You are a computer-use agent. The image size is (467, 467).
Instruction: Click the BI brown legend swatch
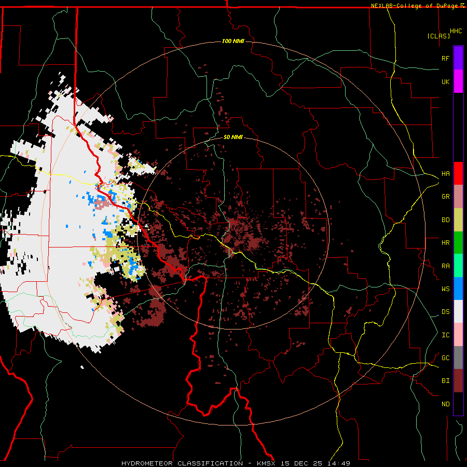tap(458, 381)
